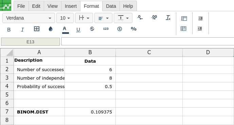Screen dimensions: 234x125
Task: Expand the horizontal alignment dropdown
Action: [x=103, y=18]
